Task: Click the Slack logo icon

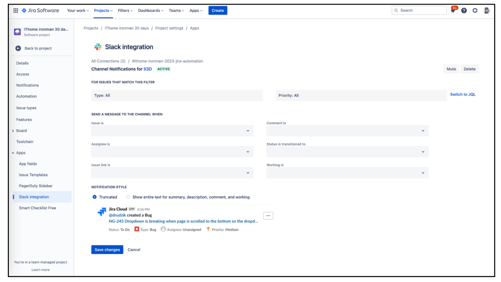Action: pos(98,47)
